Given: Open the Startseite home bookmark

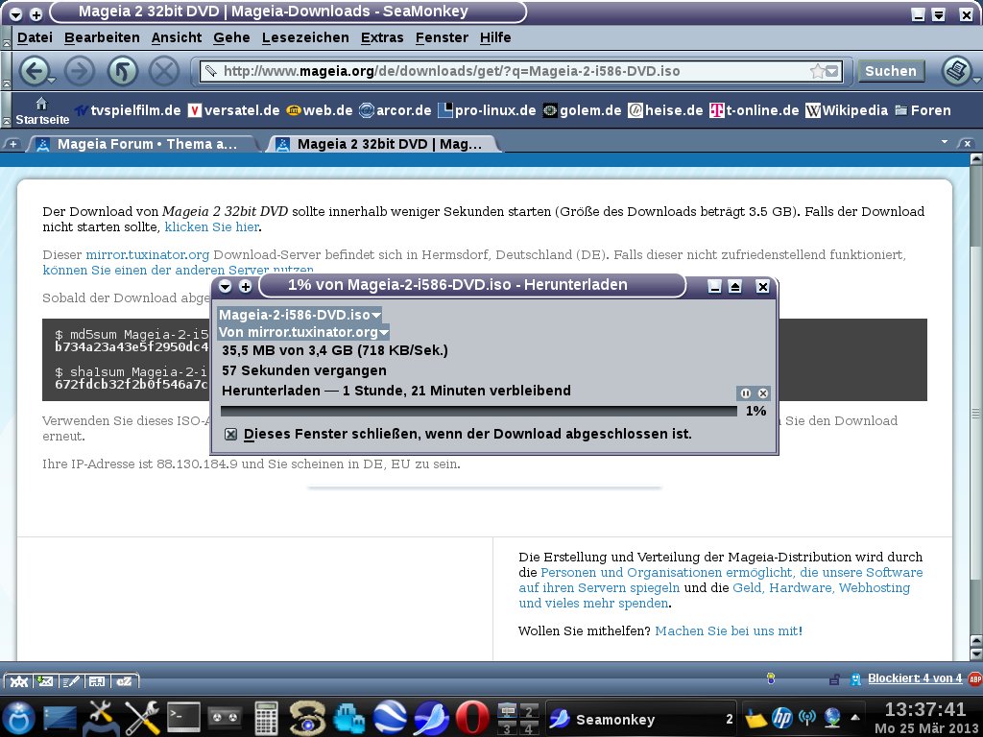Looking at the screenshot, I should tap(42, 110).
